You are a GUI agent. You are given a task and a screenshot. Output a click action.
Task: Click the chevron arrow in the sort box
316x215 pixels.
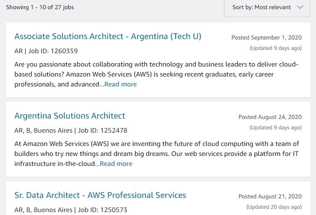[301, 7]
